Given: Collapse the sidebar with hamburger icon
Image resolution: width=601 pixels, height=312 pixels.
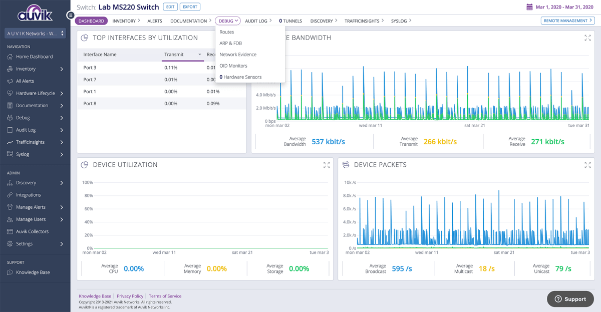Looking at the screenshot, I should 71,16.
